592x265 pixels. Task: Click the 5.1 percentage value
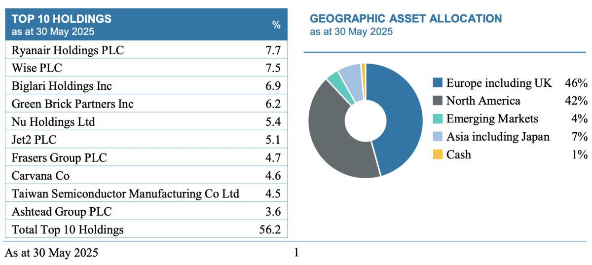pos(273,140)
